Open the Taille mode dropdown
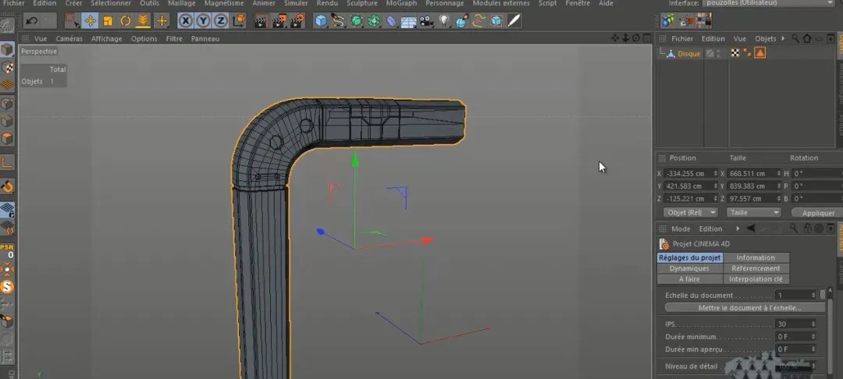 tap(753, 212)
